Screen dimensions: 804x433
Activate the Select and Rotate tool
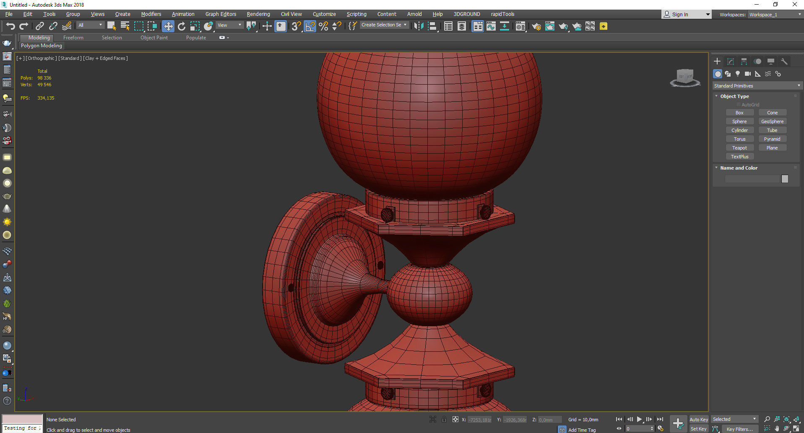(181, 26)
